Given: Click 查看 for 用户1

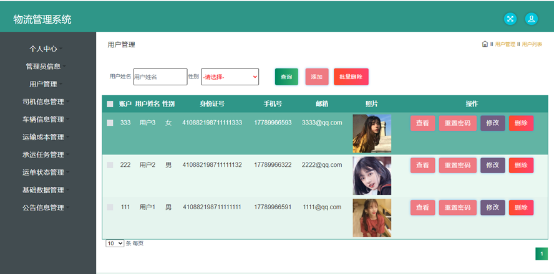Looking at the screenshot, I should click(x=422, y=208).
